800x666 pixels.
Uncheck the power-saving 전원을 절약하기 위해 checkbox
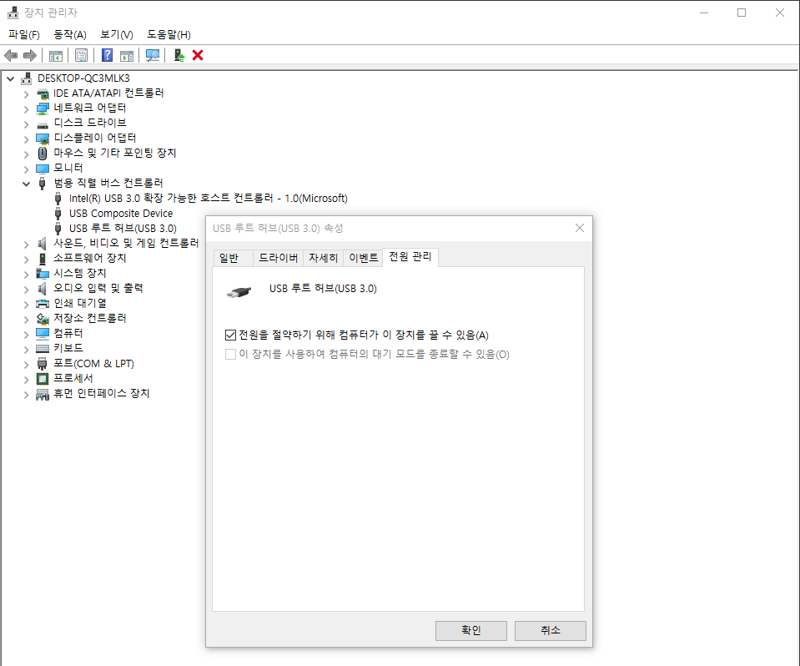click(x=230, y=336)
